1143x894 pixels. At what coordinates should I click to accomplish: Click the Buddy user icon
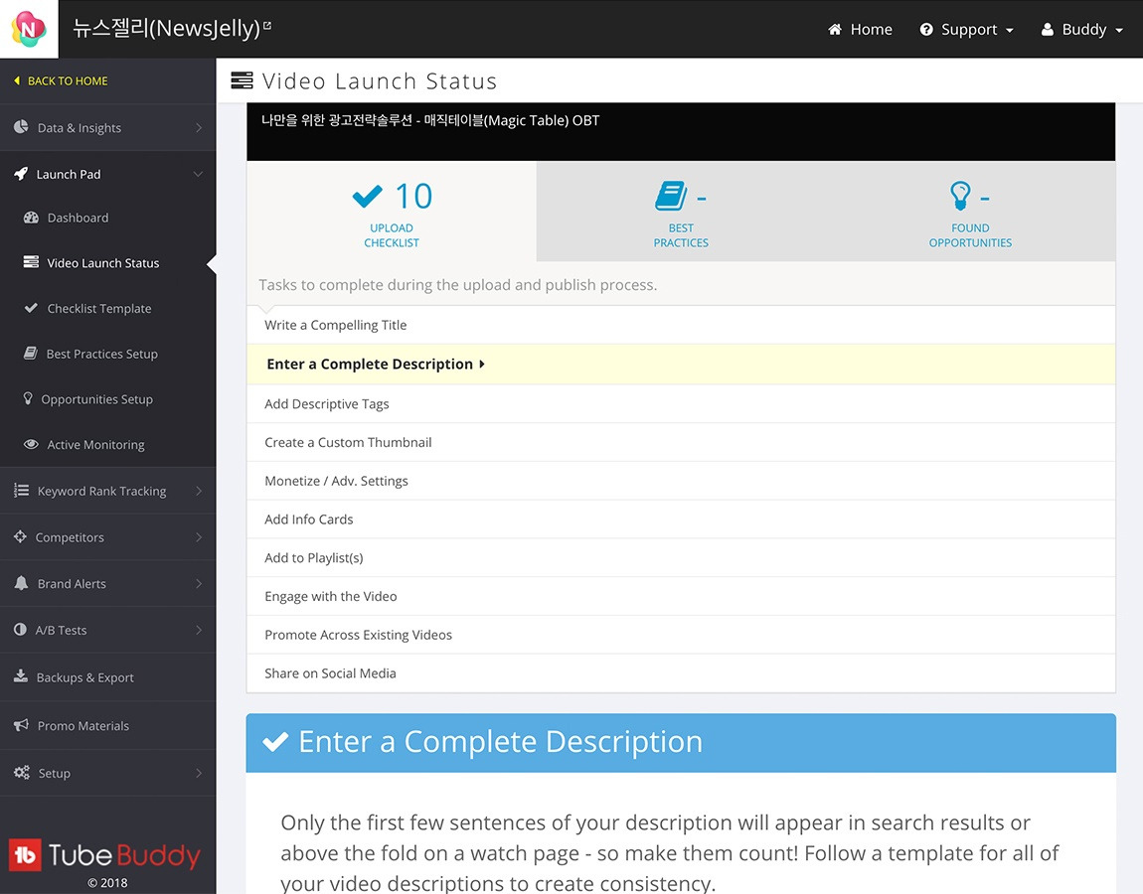pos(1047,29)
